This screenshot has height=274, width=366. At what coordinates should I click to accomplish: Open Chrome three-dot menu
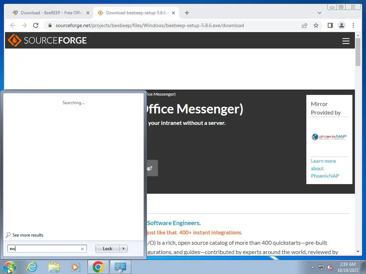[353, 25]
